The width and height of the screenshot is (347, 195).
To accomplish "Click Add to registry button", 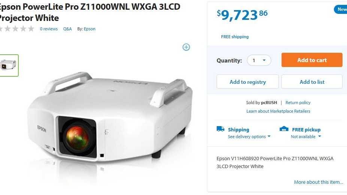I will (x=247, y=82).
